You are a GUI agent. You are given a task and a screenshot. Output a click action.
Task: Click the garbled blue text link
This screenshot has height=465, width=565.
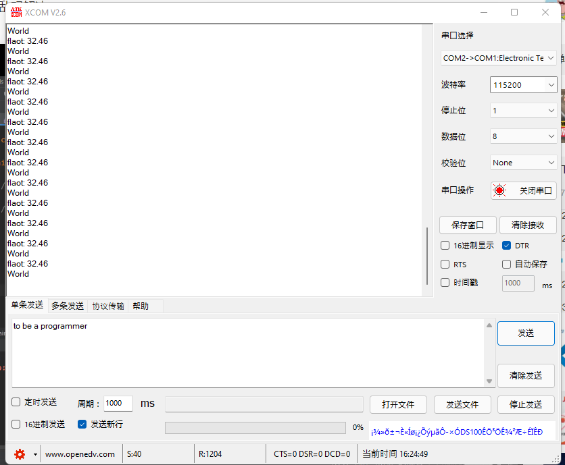pyautogui.click(x=457, y=431)
